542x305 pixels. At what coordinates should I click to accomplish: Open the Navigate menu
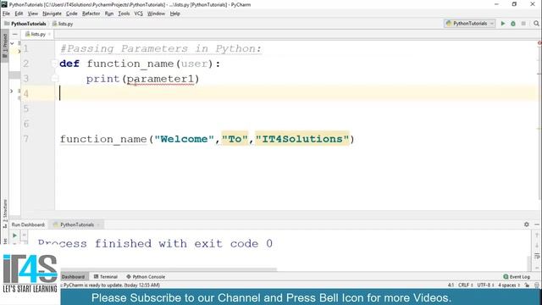[x=52, y=14]
